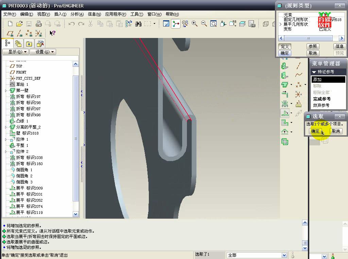Print the model using printer icon
This screenshot has height=259, width=348.
pos(39,24)
